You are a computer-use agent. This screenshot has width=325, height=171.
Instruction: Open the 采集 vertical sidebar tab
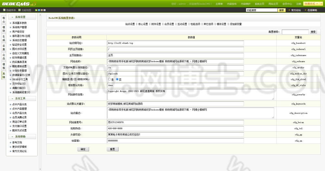click(4, 48)
